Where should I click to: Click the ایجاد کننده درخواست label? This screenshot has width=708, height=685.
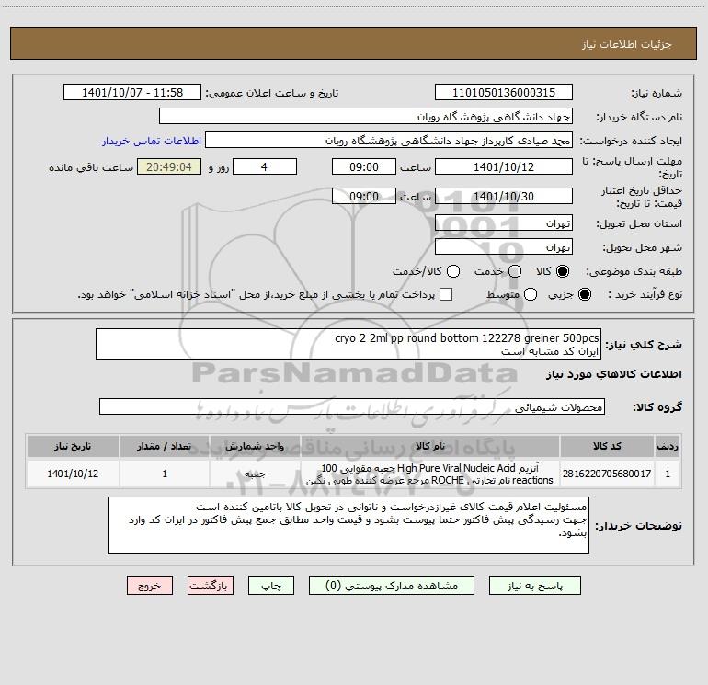[631, 142]
